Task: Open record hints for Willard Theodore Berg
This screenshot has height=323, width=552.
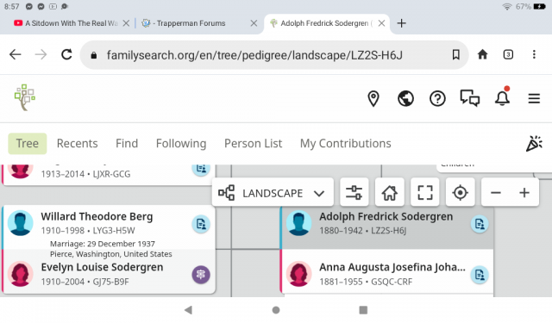Action: [x=201, y=224]
